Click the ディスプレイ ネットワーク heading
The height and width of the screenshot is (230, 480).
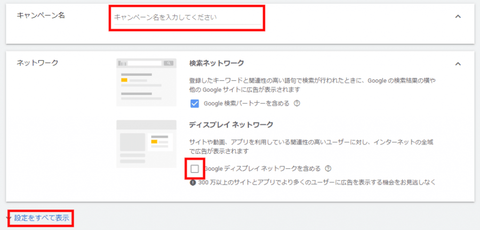tap(231, 125)
